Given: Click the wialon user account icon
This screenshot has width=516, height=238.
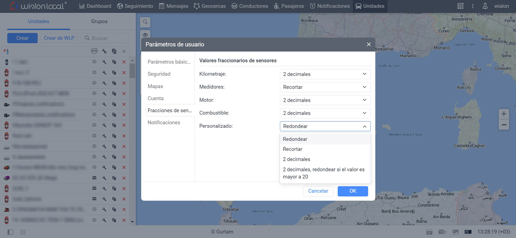Looking at the screenshot, I should (x=485, y=6).
